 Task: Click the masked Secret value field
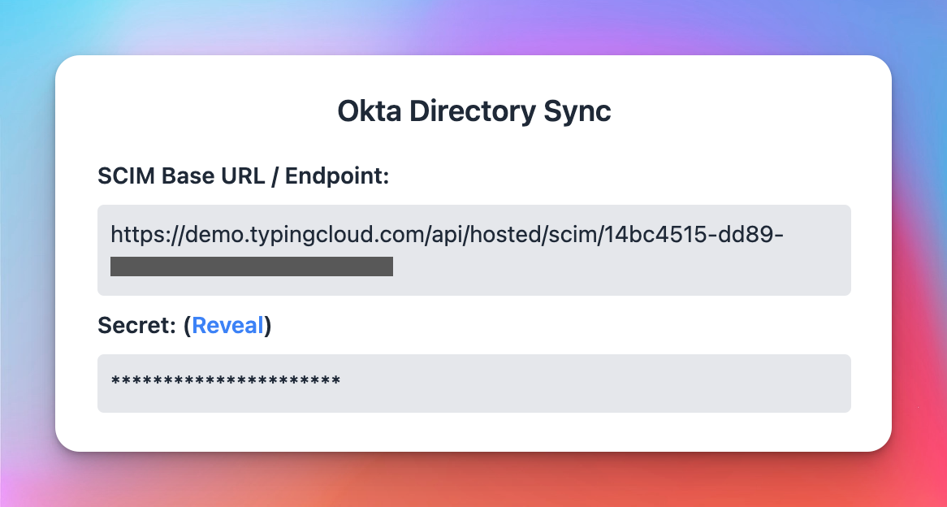click(x=474, y=383)
